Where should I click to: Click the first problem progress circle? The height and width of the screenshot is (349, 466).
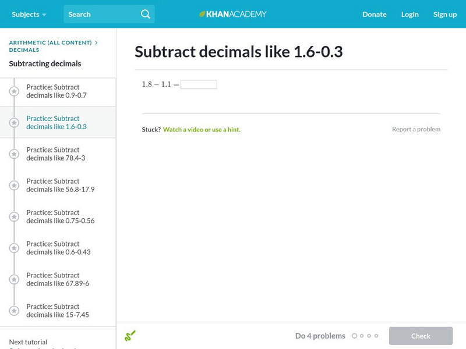click(x=355, y=336)
